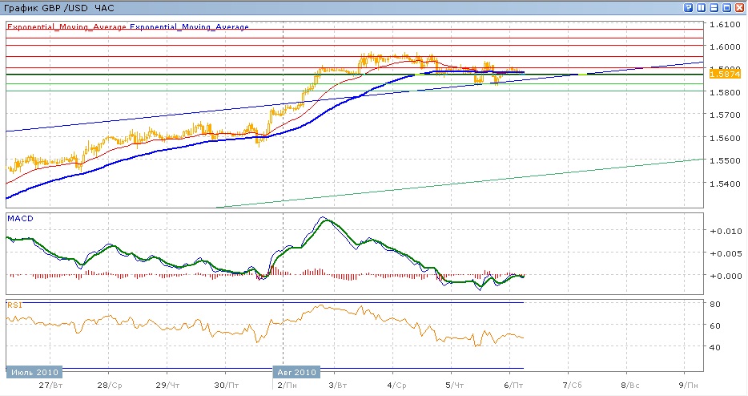The image size is (748, 396).
Task: Click the Июль 2010 month marker
Action: click(33, 373)
